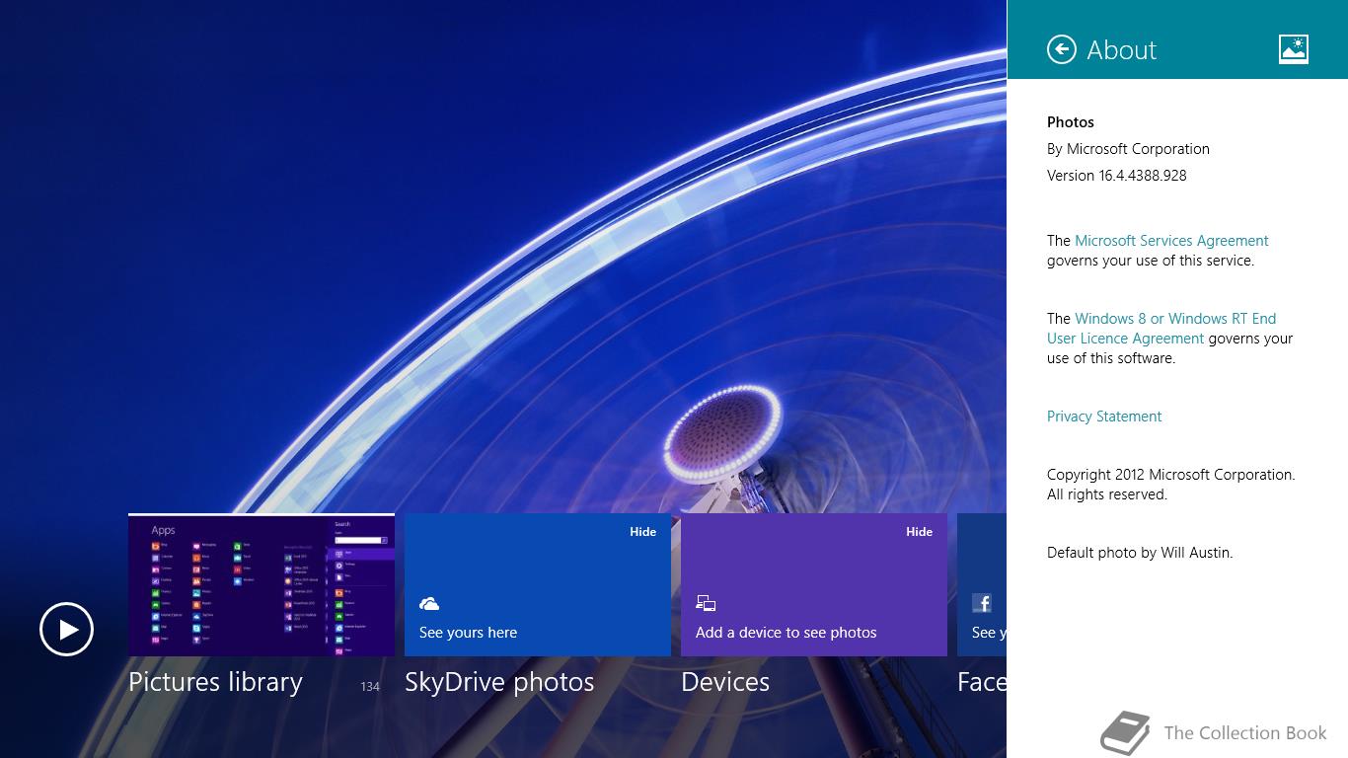The width and height of the screenshot is (1348, 758).
Task: Go back using the About panel arrow
Action: coord(1062,49)
